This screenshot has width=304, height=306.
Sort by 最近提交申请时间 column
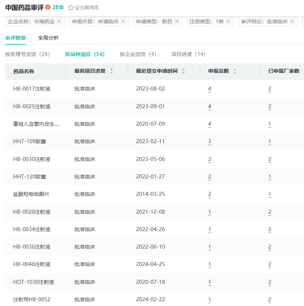[x=183, y=71]
